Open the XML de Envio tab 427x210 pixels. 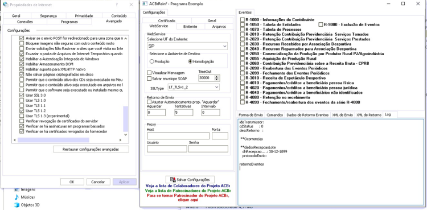click(x=343, y=115)
